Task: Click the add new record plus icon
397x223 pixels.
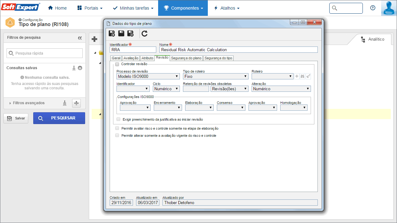Action: pyautogui.click(x=94, y=39)
